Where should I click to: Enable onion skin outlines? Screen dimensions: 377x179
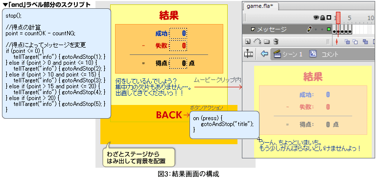tap(355, 42)
